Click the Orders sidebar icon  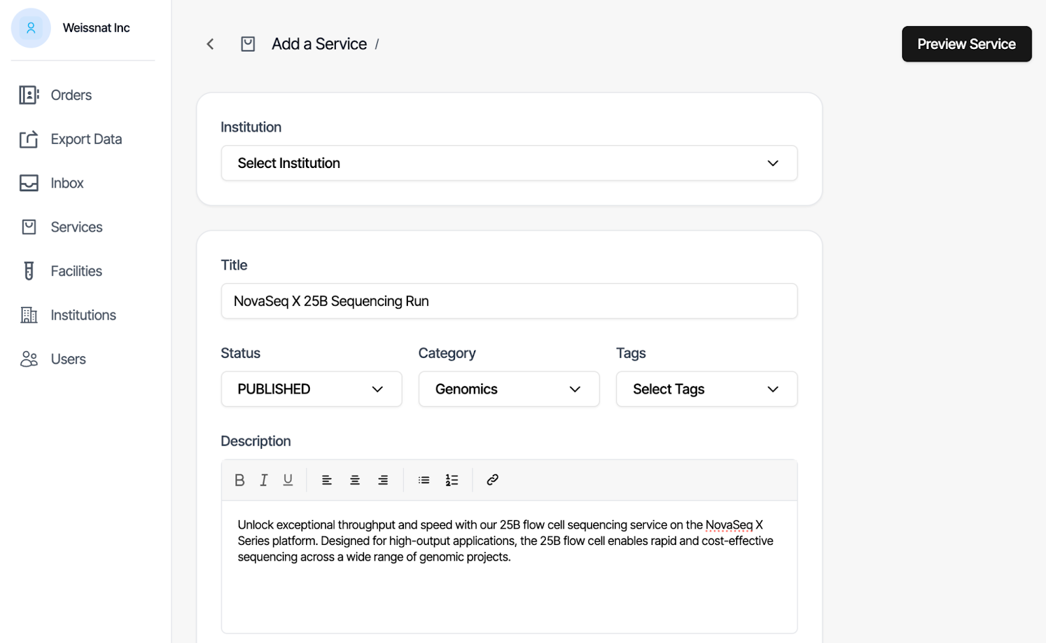[29, 95]
